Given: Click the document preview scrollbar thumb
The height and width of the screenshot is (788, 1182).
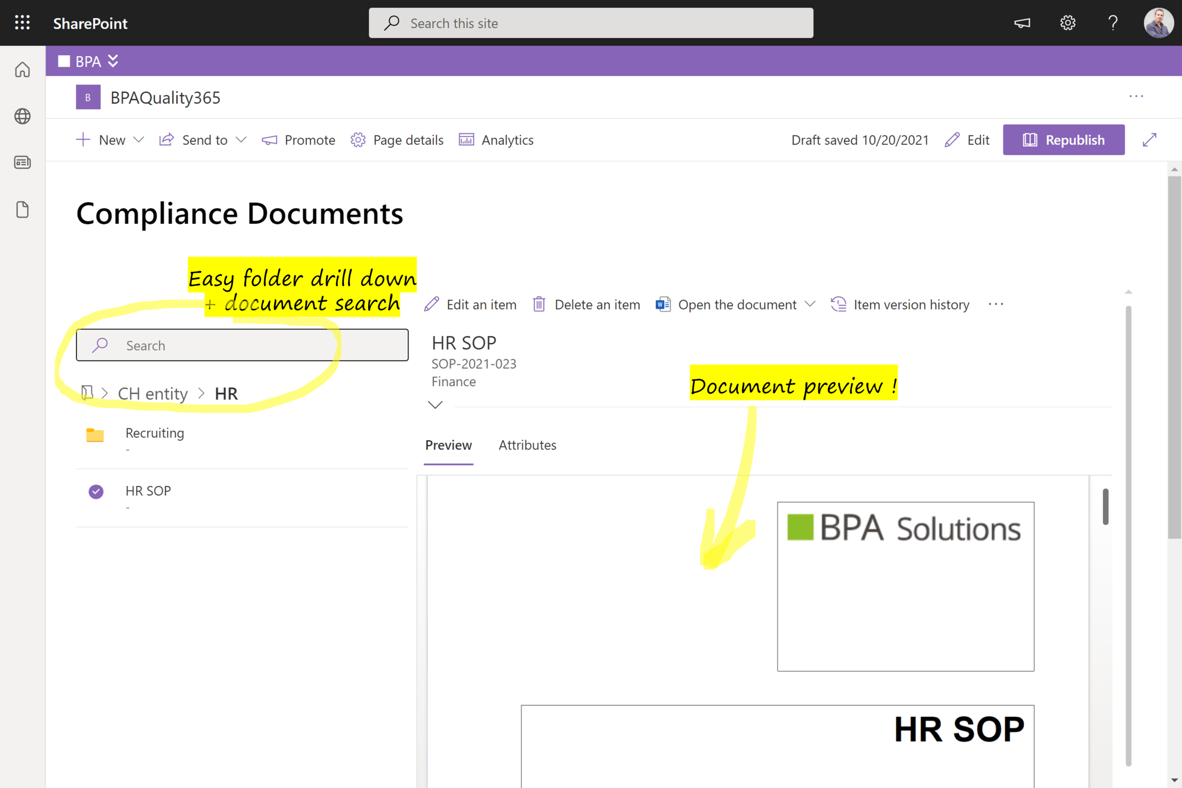Looking at the screenshot, I should 1106,506.
